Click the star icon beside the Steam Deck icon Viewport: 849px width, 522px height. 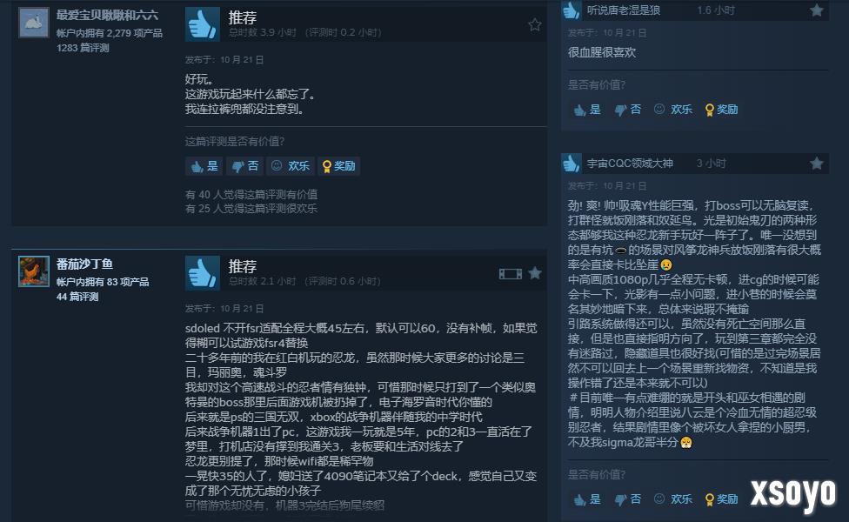[x=535, y=273]
